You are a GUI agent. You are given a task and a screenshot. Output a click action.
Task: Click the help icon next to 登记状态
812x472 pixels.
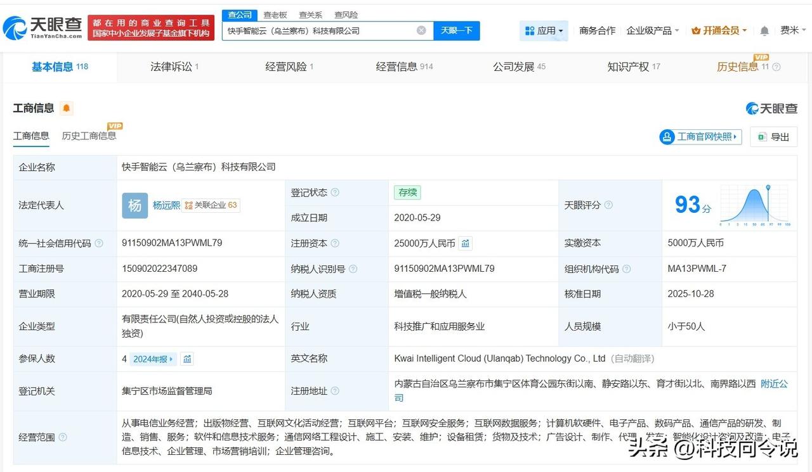point(335,193)
